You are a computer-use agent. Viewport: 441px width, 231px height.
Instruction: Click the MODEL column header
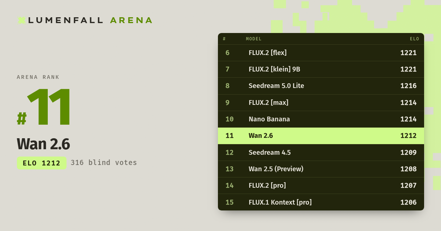click(x=254, y=39)
